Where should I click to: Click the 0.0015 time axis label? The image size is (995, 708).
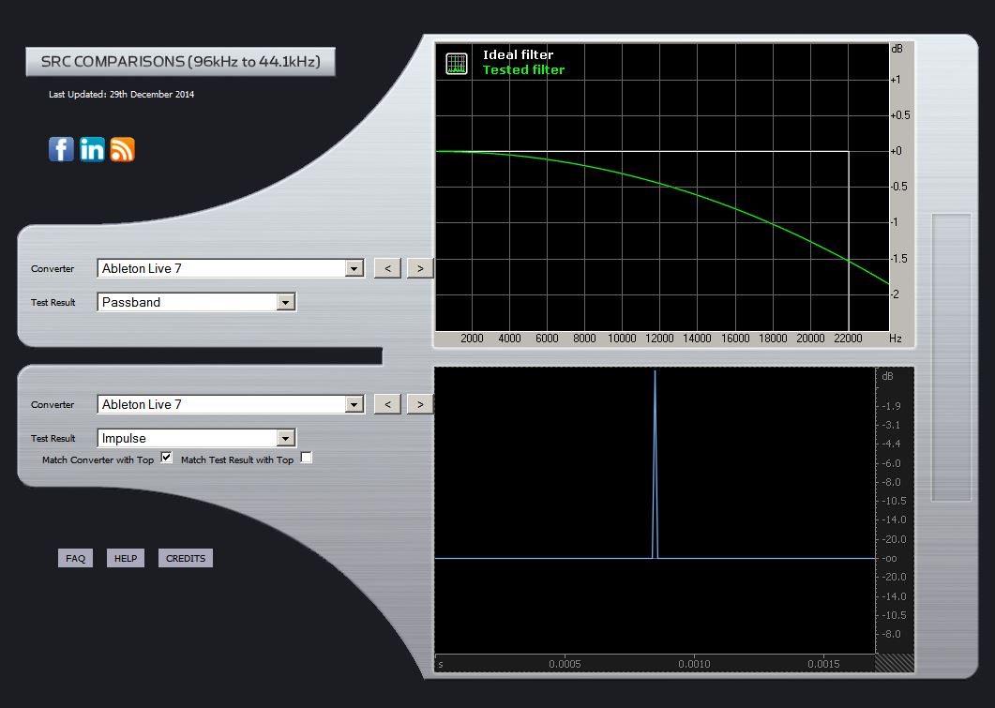[x=823, y=664]
